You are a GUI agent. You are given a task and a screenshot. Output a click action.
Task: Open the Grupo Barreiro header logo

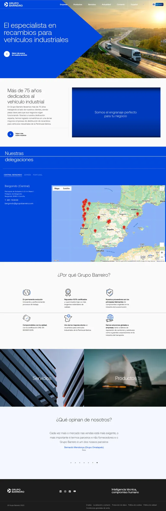14,5
